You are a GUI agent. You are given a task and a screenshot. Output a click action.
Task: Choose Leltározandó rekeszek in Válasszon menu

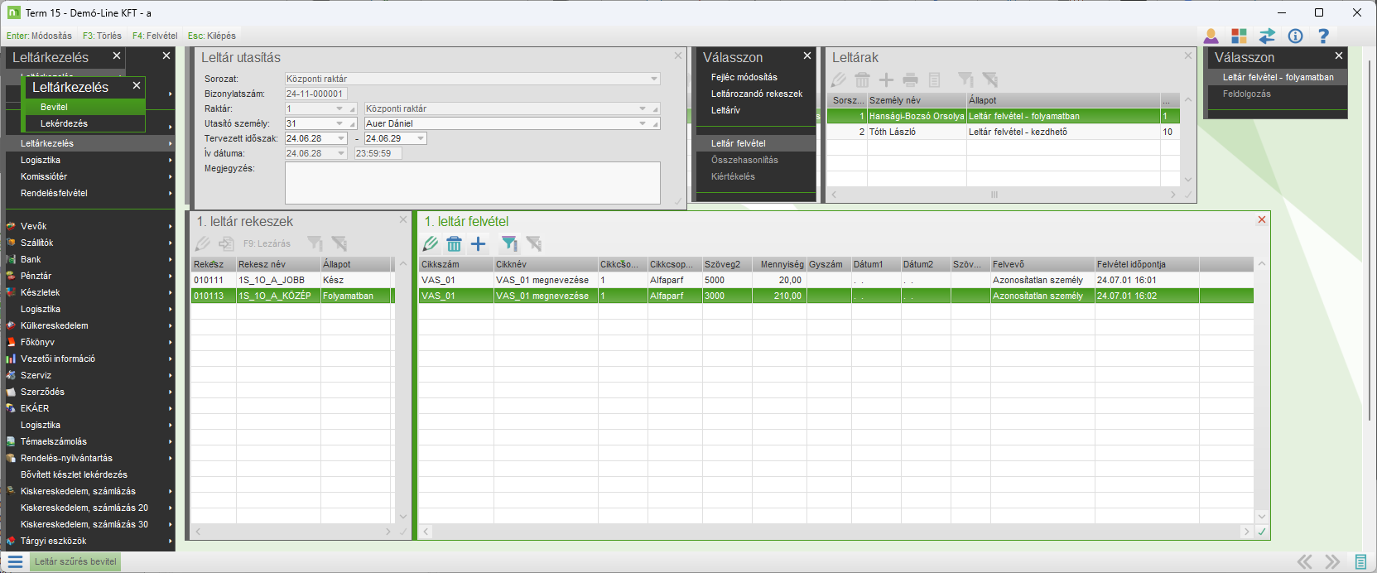point(756,94)
